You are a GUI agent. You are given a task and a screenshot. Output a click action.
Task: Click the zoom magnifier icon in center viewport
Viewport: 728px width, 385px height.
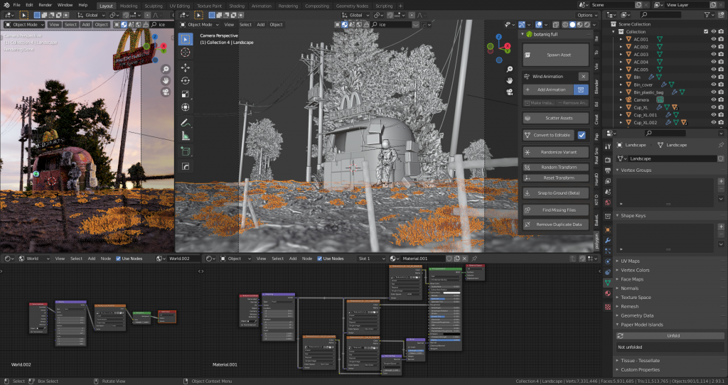click(510, 70)
